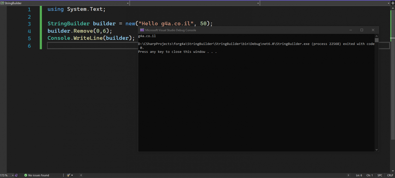Expand the StringBuilder project navigation dropdown
Image resolution: width=395 pixels, height=178 pixels.
(128, 3)
